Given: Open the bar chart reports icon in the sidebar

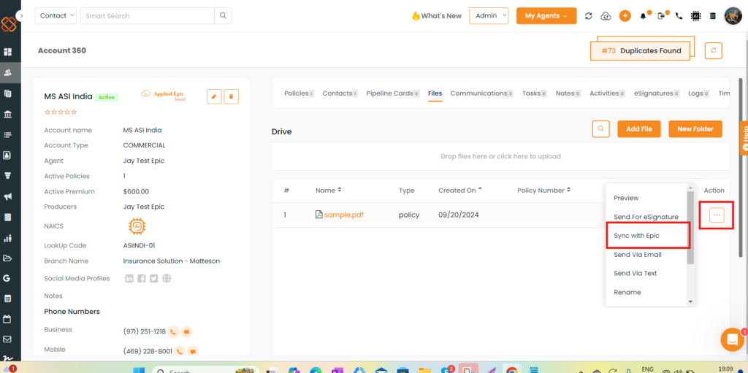Looking at the screenshot, I should point(7,238).
